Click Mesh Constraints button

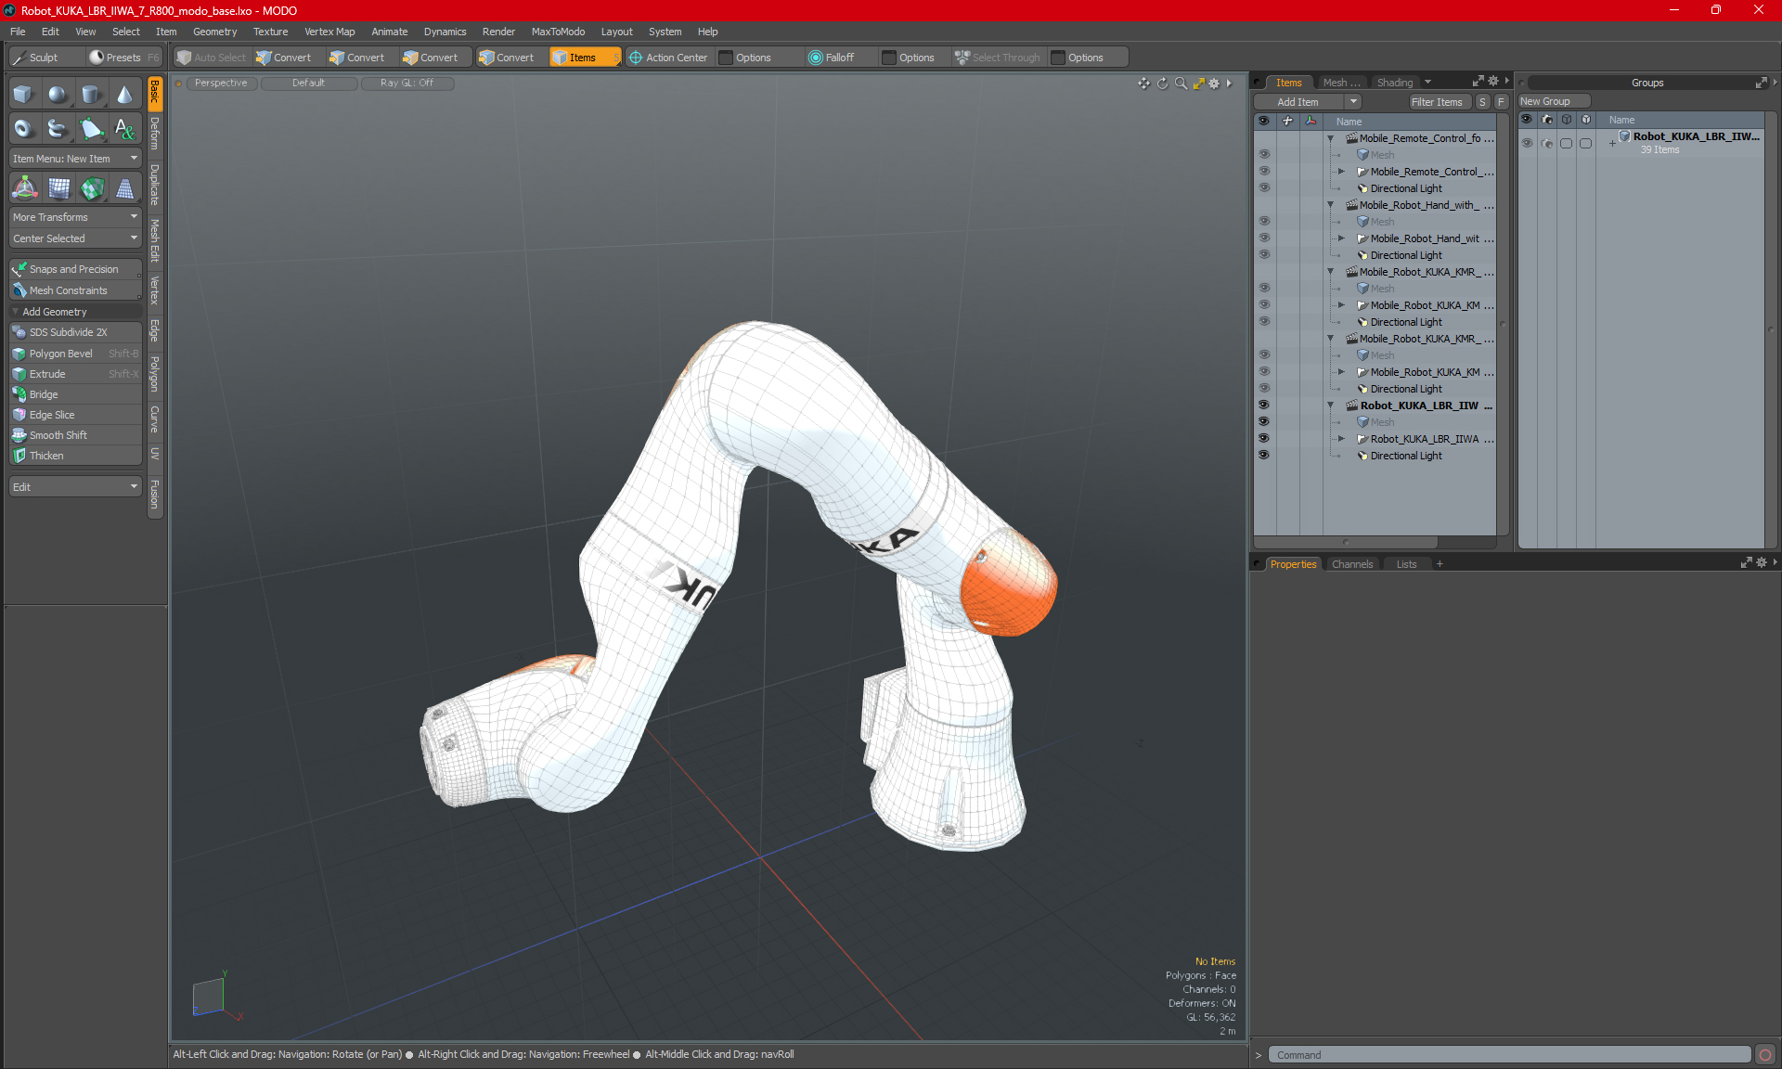click(x=75, y=290)
